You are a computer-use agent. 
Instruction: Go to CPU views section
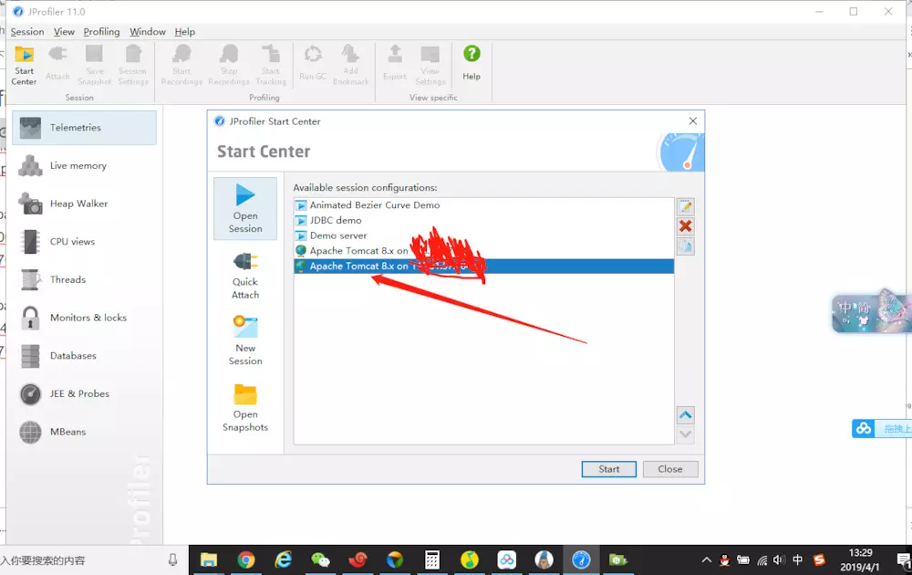[84, 242]
